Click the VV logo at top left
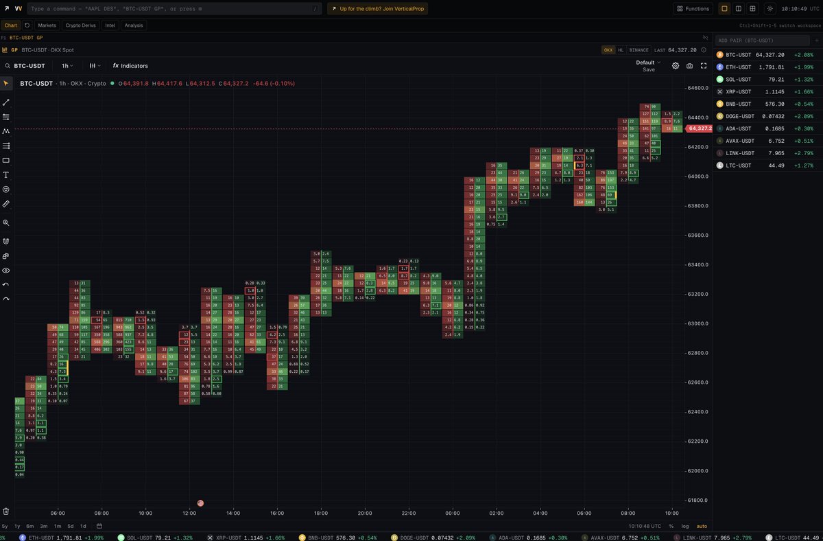Viewport: 823px width, 541px height. point(18,9)
